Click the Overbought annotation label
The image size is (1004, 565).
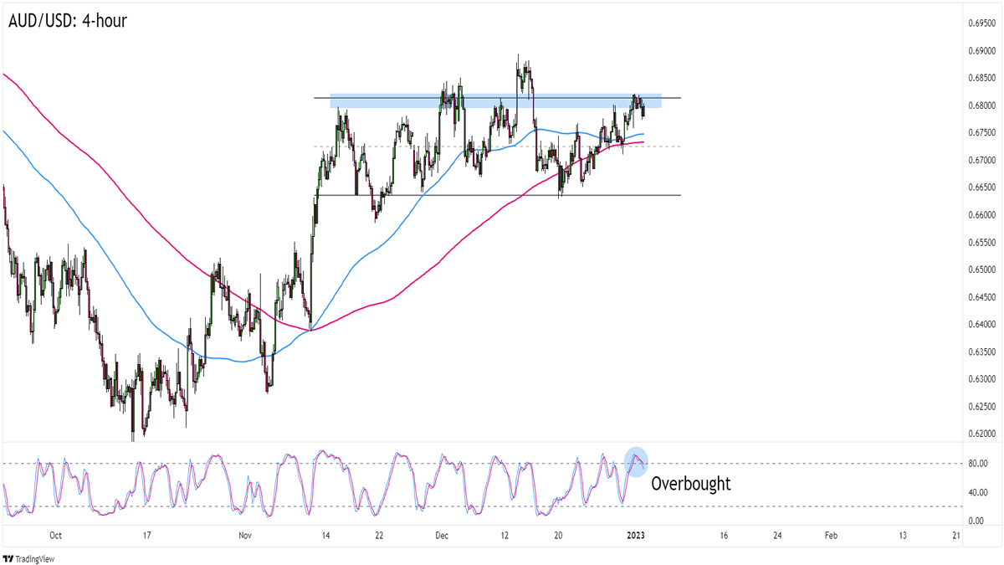(x=690, y=483)
